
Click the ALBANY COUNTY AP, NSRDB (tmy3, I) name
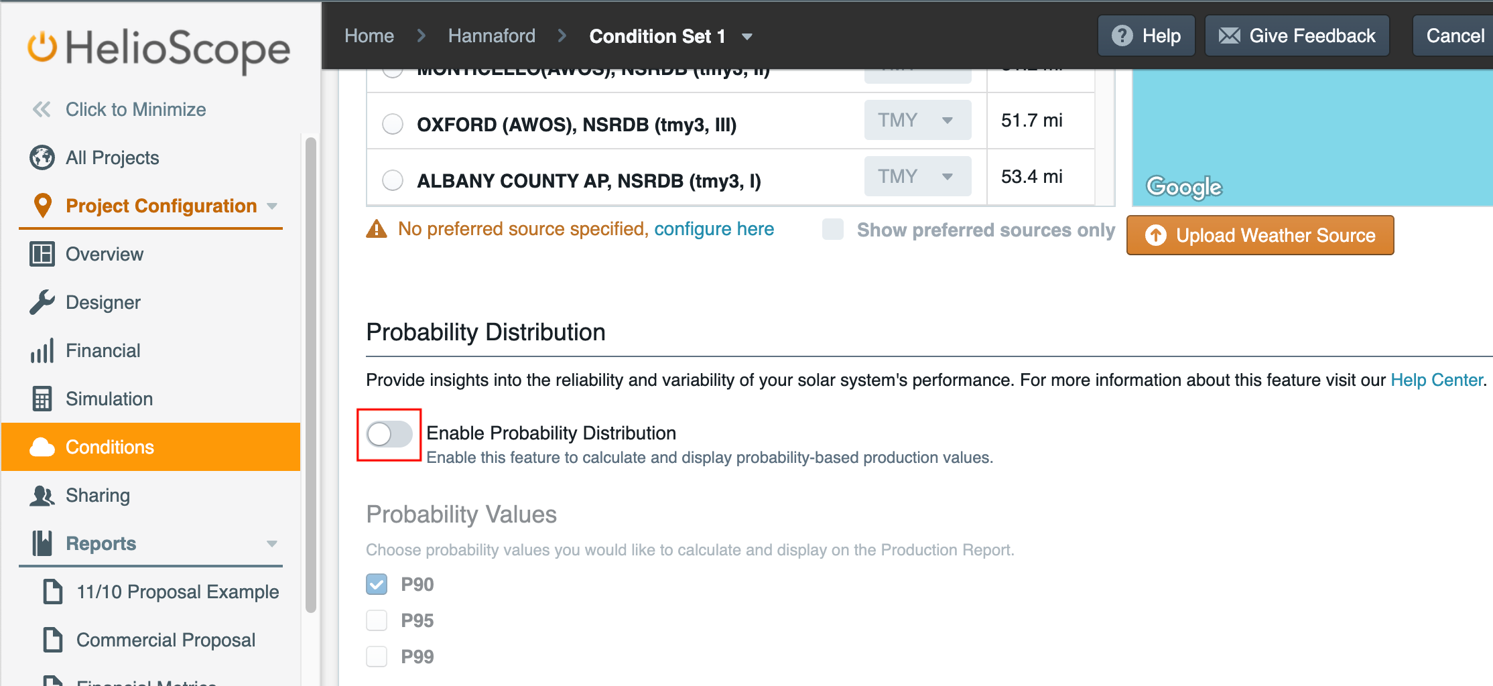(589, 181)
